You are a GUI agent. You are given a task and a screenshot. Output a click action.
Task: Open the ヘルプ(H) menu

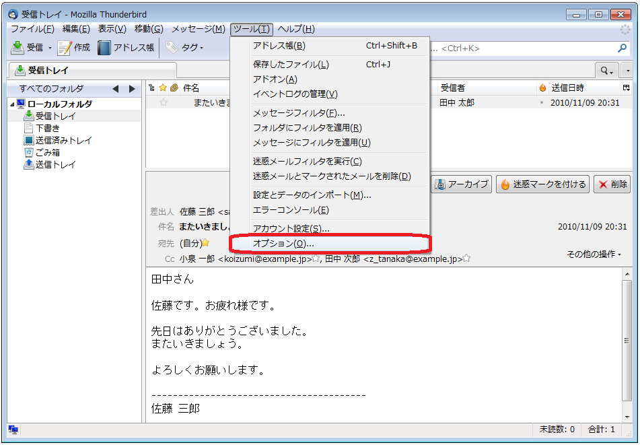pos(296,29)
